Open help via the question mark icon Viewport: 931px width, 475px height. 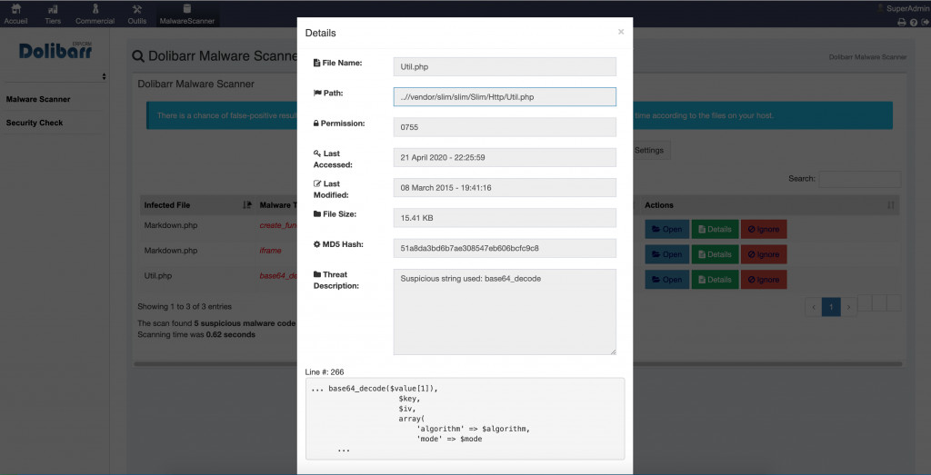[914, 23]
